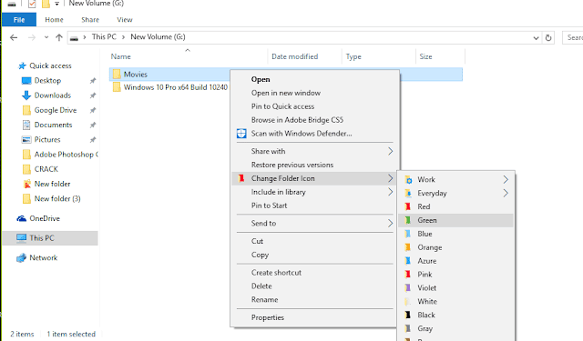Open Google Drive in the sidebar
The width and height of the screenshot is (583, 341).
56,110
